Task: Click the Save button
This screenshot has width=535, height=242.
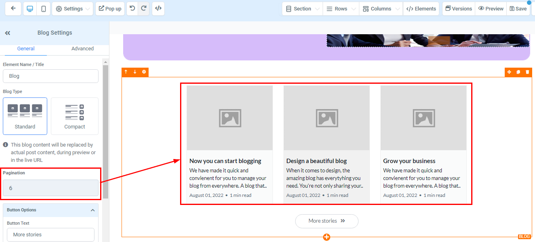Action: [x=518, y=8]
